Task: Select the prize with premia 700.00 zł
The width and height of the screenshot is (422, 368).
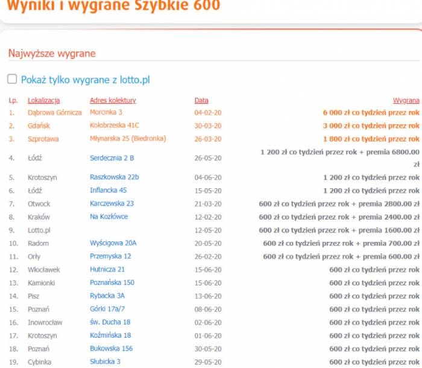Action: [341, 244]
